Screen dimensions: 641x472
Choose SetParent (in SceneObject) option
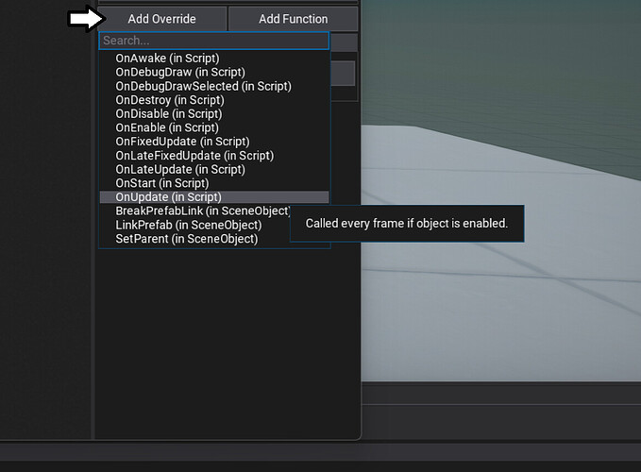click(187, 239)
